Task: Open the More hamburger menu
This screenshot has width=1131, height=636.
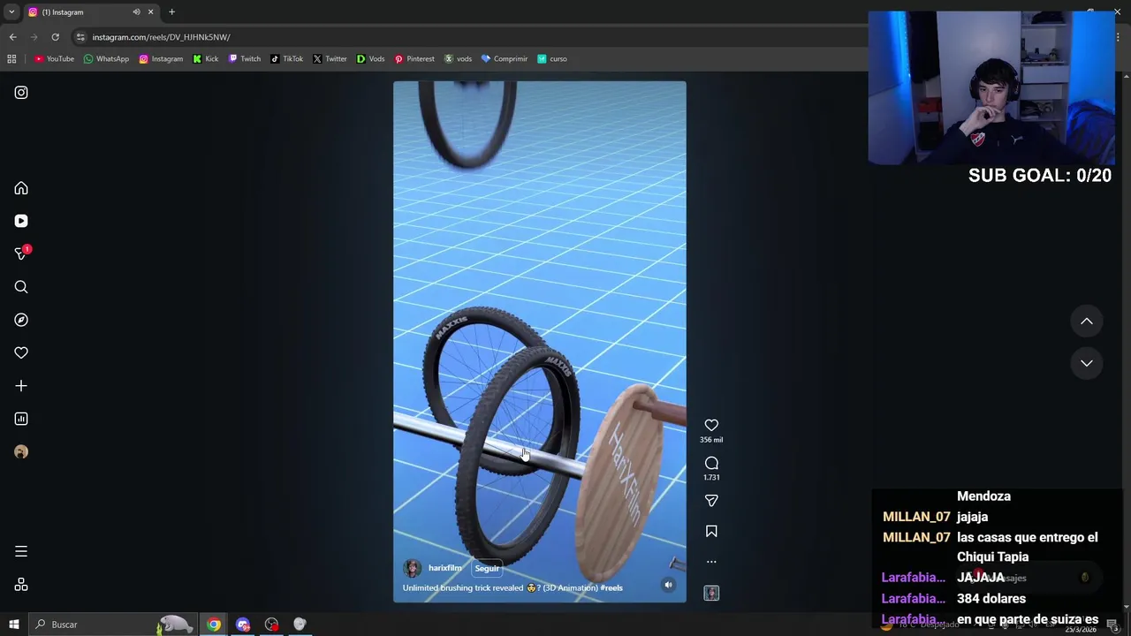Action: pos(21,551)
